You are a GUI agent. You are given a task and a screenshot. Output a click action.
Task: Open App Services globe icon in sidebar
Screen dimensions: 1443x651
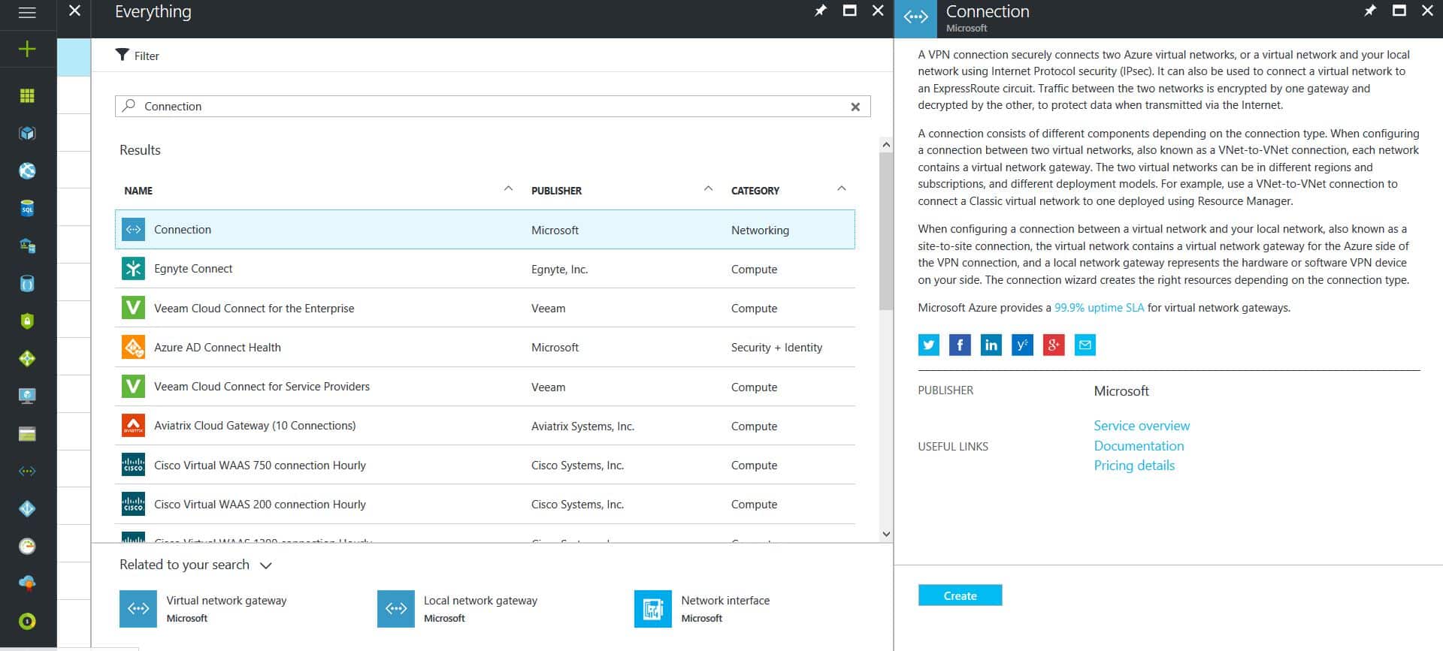pyautogui.click(x=27, y=170)
